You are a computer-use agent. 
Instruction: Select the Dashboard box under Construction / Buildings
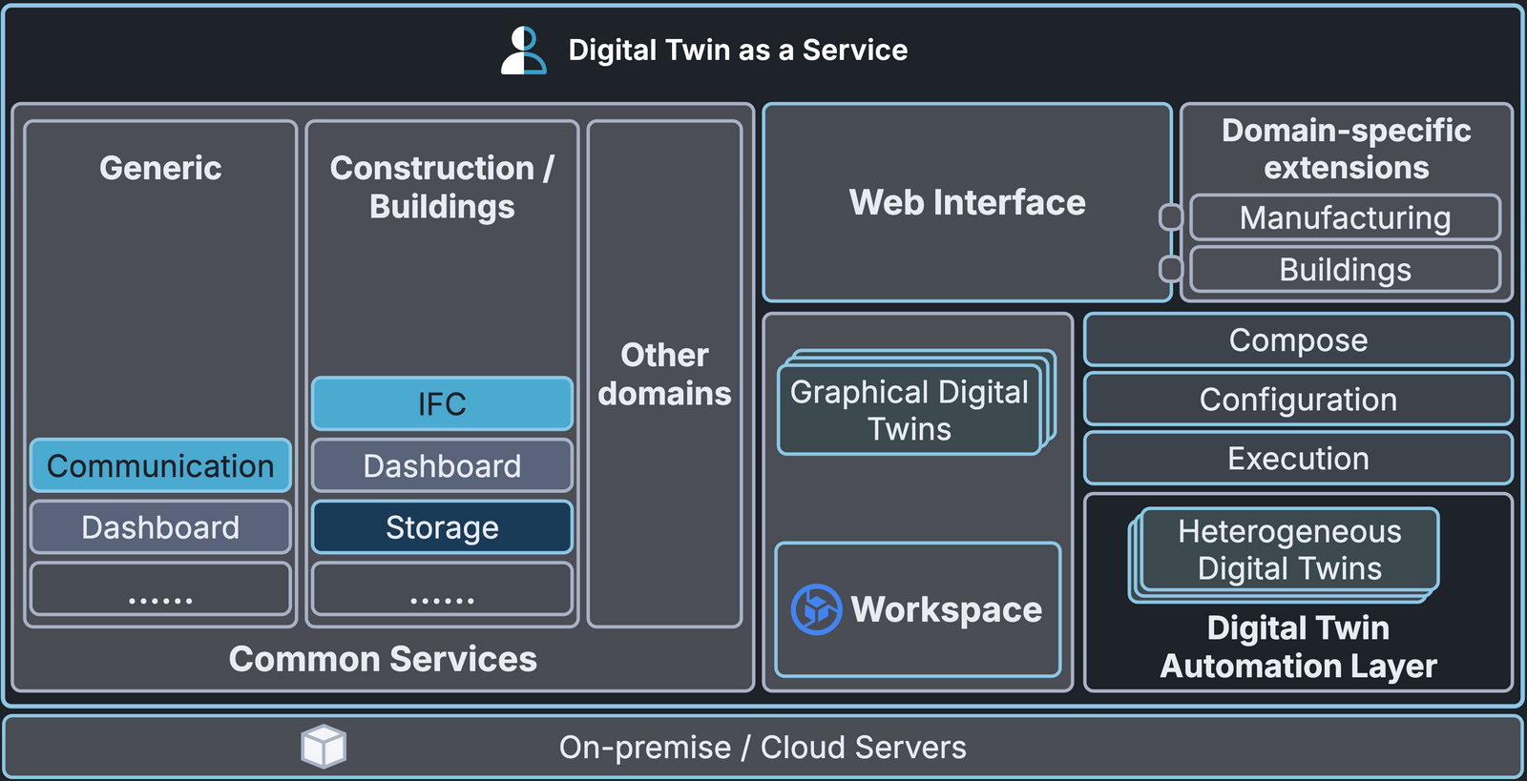(442, 465)
